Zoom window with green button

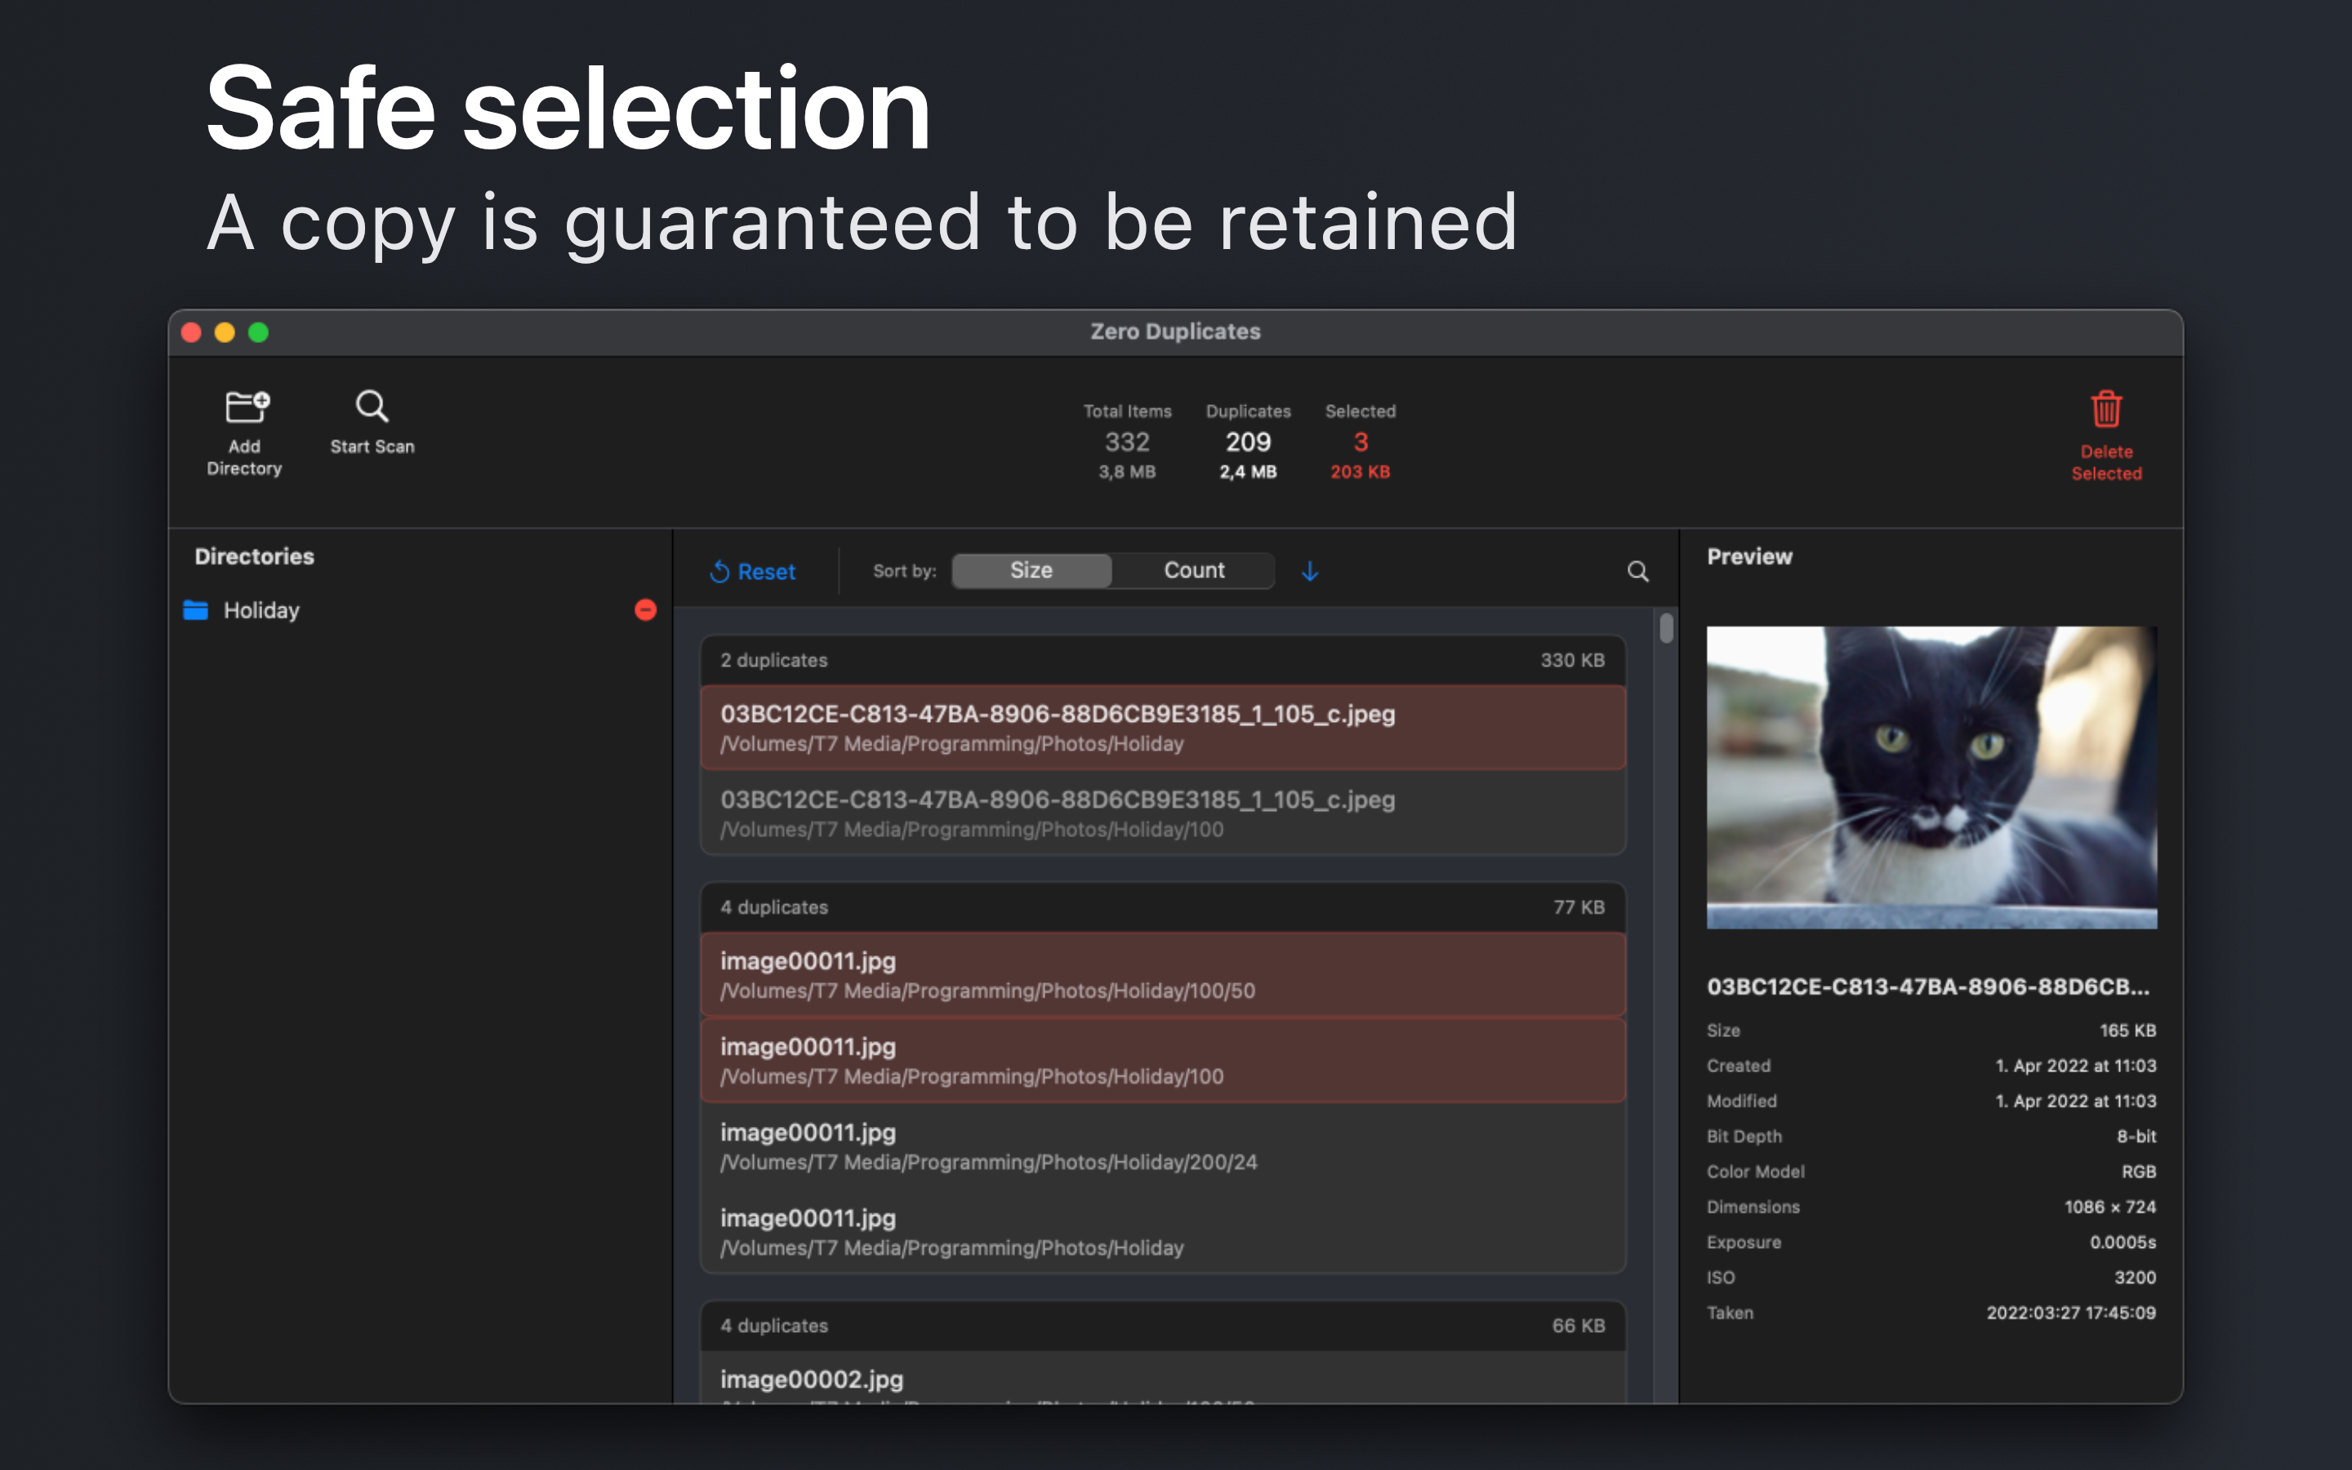click(259, 332)
